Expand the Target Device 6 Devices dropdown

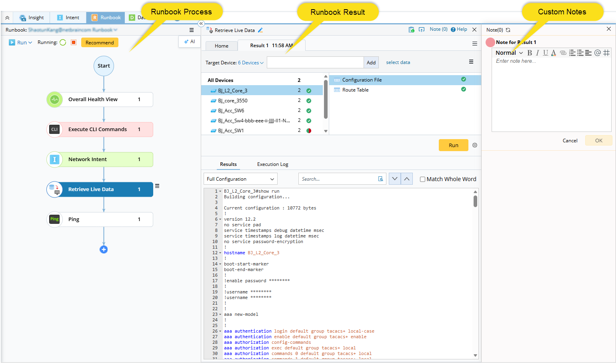[x=251, y=63]
